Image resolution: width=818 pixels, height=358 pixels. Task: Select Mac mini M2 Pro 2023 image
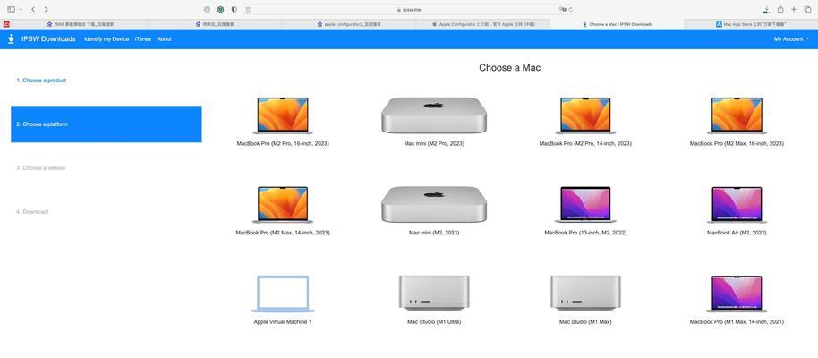pos(434,115)
